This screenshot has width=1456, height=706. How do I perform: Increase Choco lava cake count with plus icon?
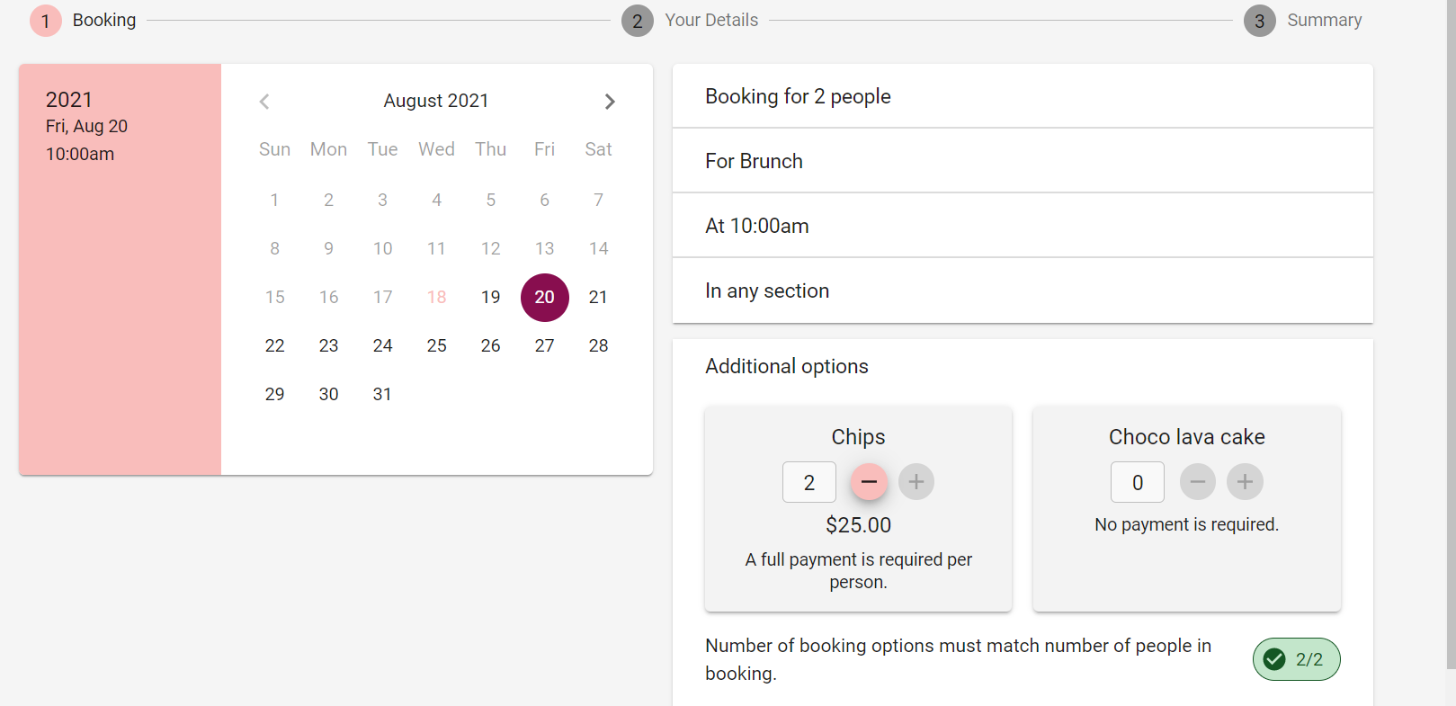[x=1245, y=482]
